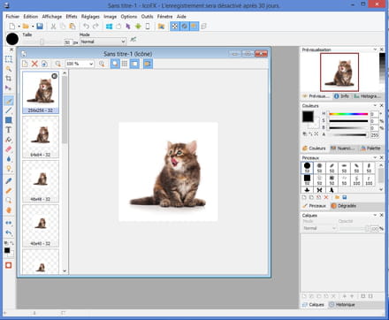Select the Text tool
389x320 pixels.
pos(9,130)
